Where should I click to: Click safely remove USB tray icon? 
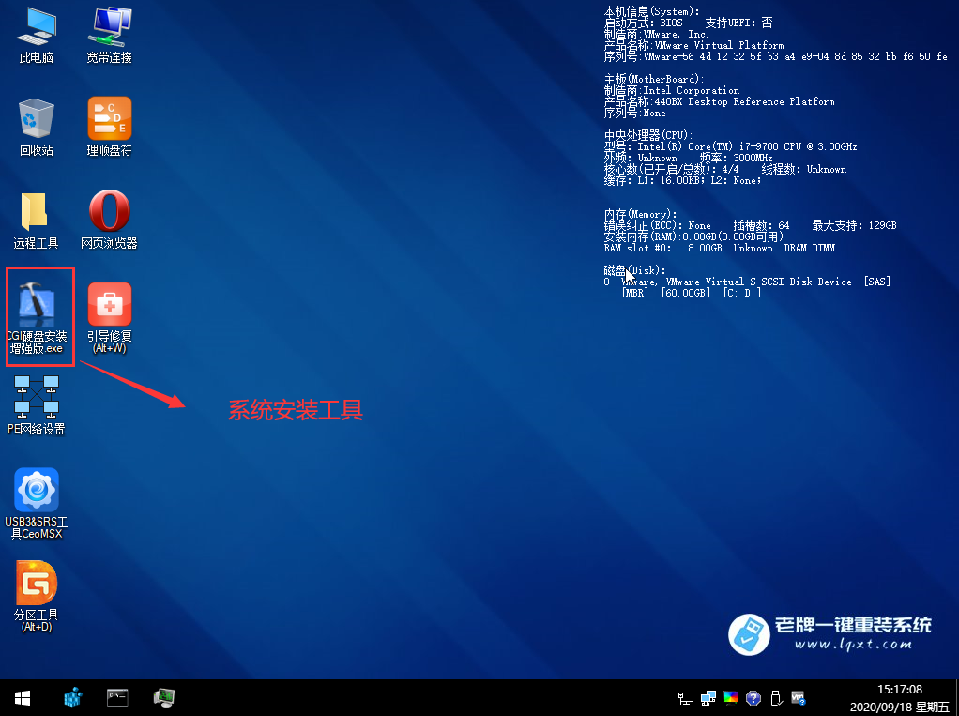[x=775, y=698]
